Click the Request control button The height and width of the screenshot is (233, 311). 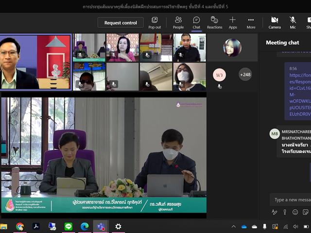click(121, 23)
